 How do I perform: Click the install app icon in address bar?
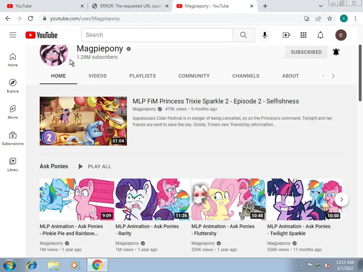click(x=307, y=18)
